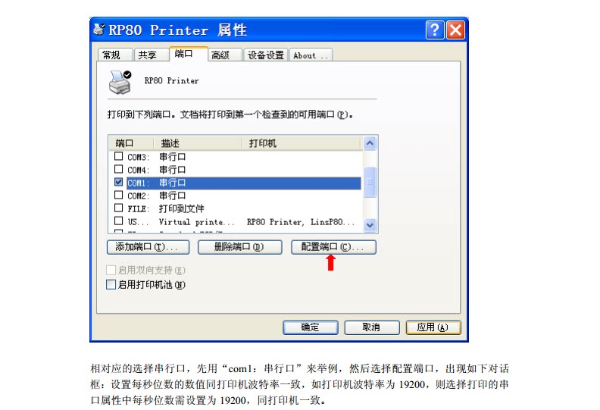This screenshot has width=600, height=410.
Task: Check the US... virtual printer port checkbox
Action: click(x=119, y=221)
